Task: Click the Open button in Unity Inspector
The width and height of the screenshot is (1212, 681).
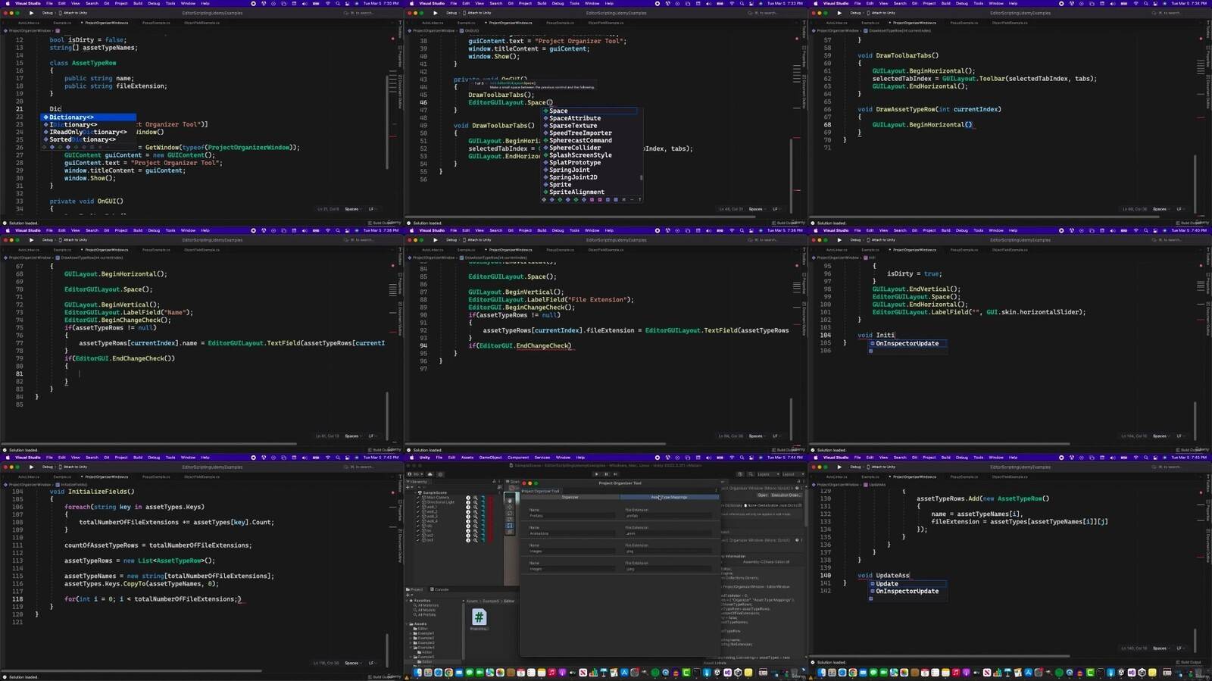Action: (x=762, y=495)
